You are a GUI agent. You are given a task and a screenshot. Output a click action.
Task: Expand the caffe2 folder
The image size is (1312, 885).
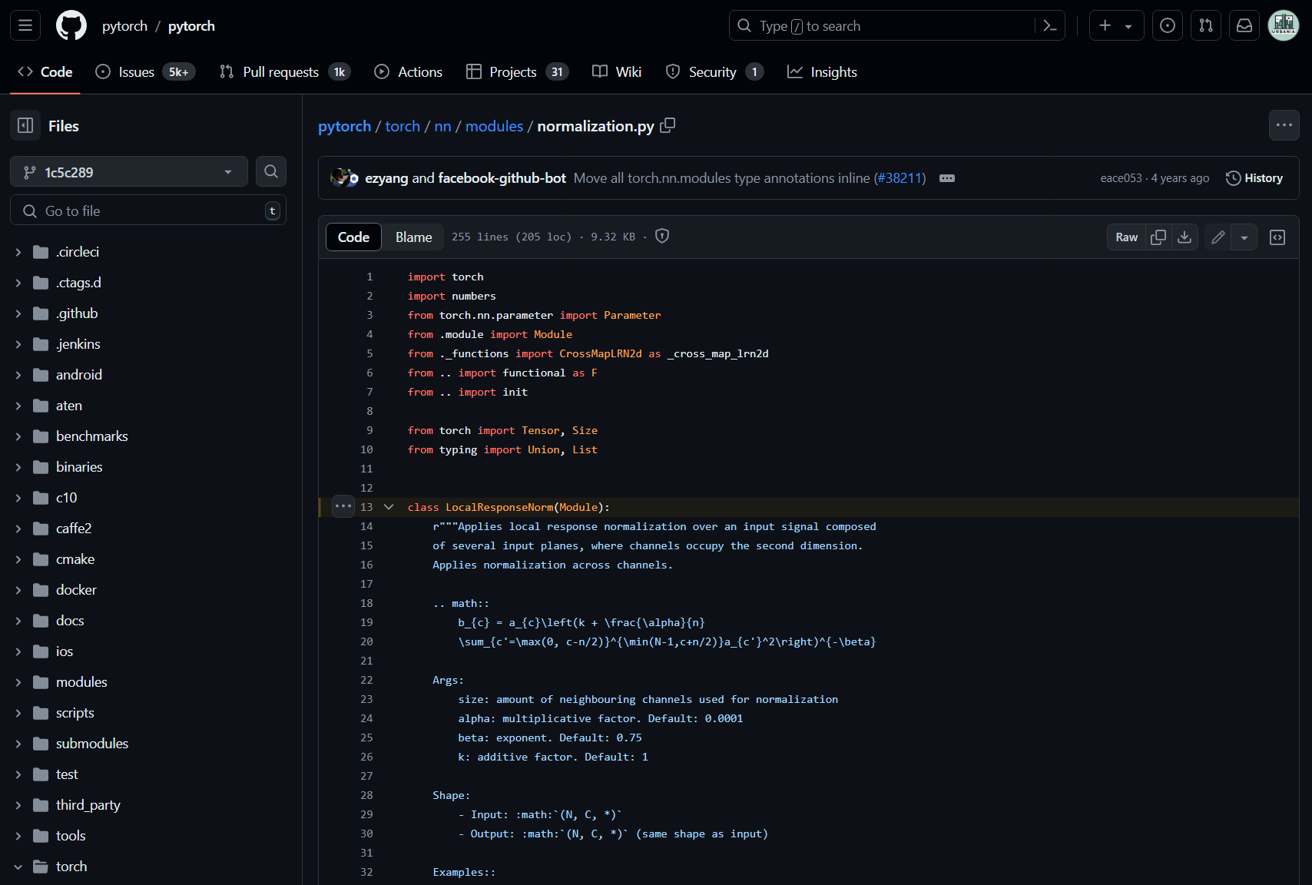pyautogui.click(x=18, y=529)
